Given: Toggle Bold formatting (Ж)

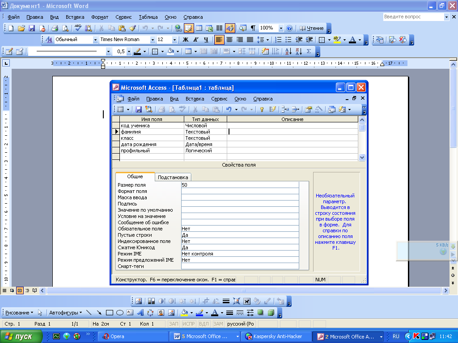Looking at the screenshot, I should click(x=186, y=40).
